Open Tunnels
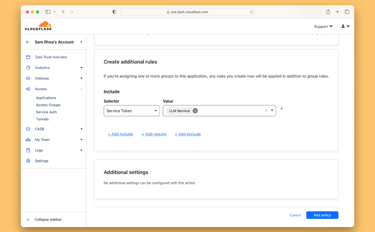This screenshot has width=375, height=232. point(42,119)
